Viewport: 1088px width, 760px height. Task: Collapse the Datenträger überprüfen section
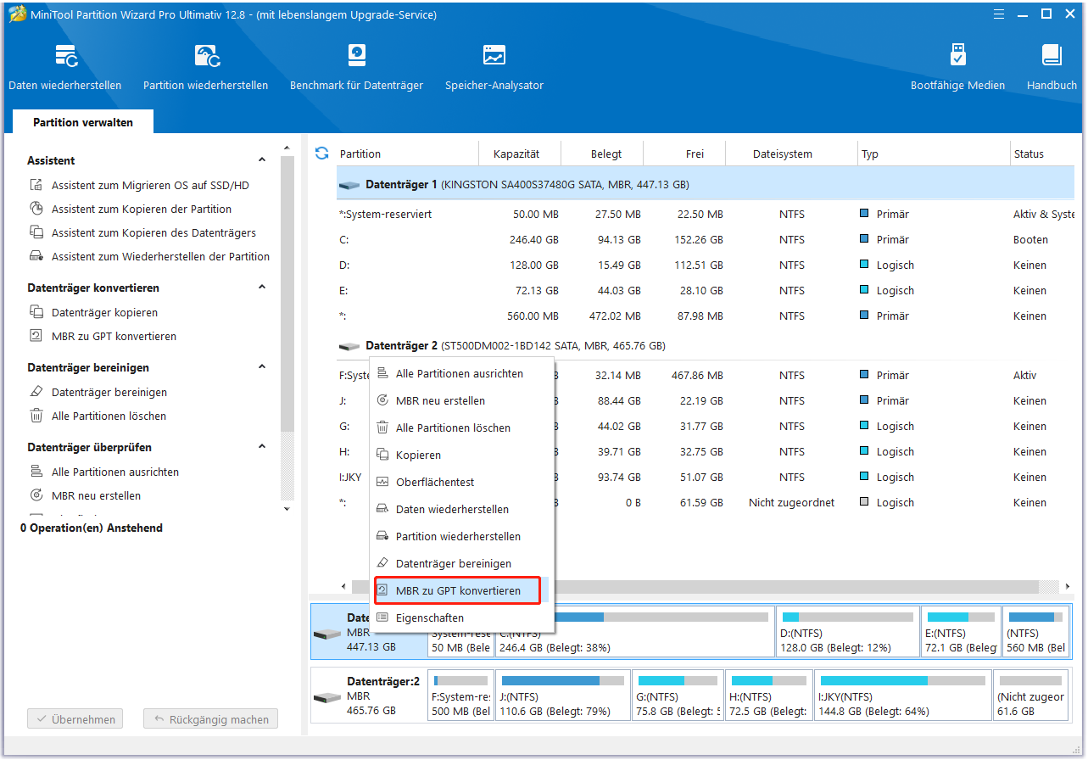click(263, 447)
